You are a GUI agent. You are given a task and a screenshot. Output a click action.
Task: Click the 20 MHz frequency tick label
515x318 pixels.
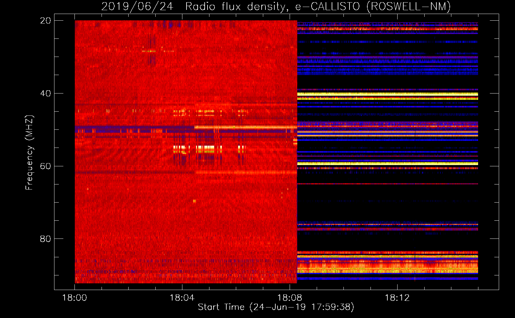46,21
